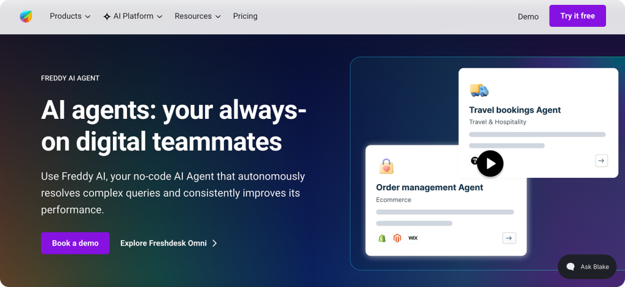The height and width of the screenshot is (287, 625).
Task: Click the Book a demo button
Action: pyautogui.click(x=75, y=243)
